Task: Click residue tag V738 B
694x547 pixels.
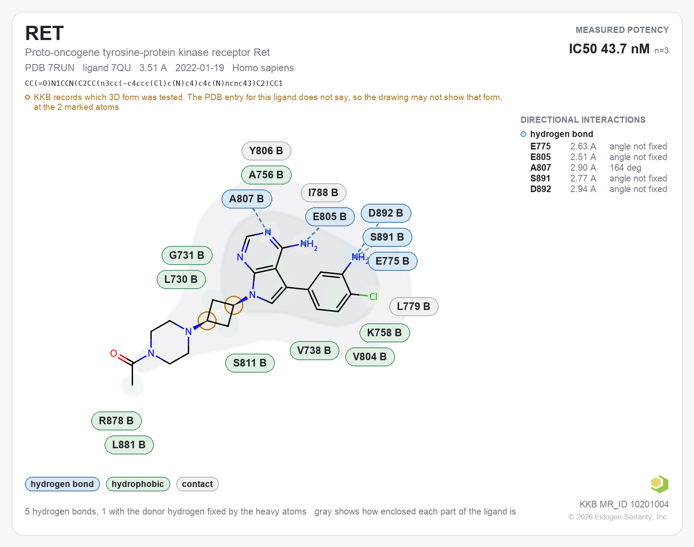Action: [314, 350]
